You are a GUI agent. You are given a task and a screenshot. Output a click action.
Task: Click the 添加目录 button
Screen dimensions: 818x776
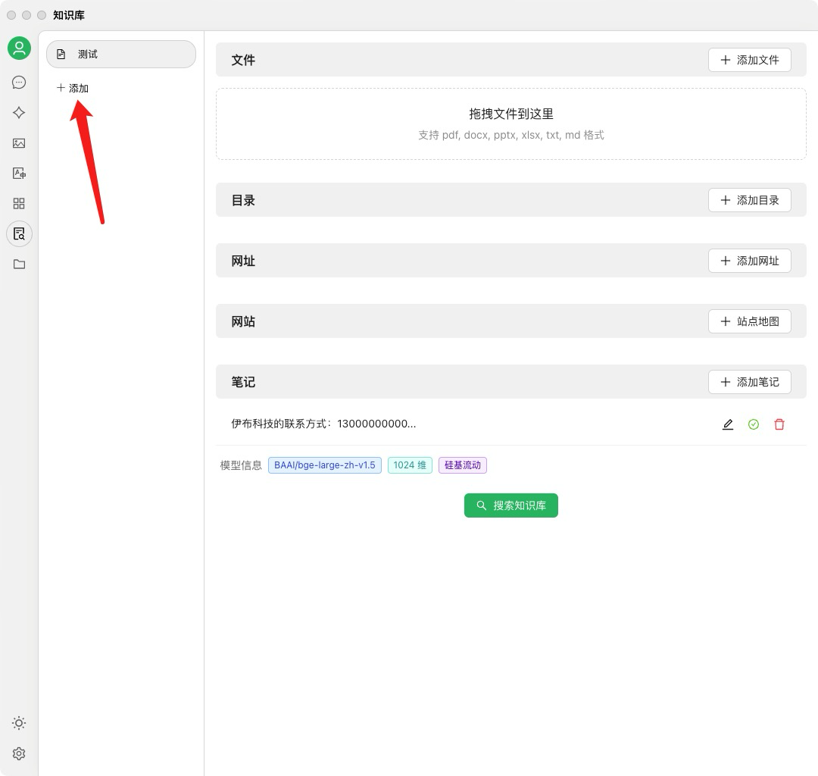[750, 200]
